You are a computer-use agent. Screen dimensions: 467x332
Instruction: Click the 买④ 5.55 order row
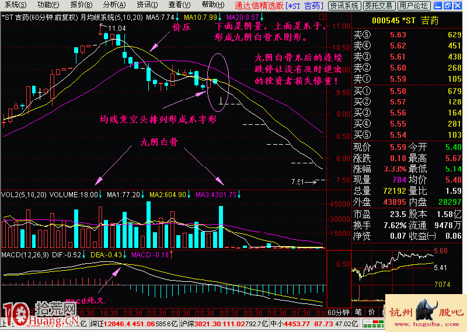click(x=407, y=124)
